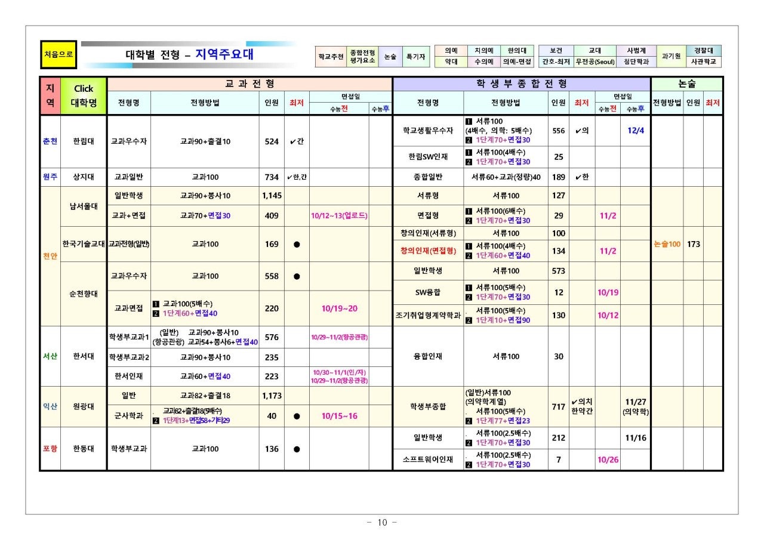Select the 의예 link
The height and width of the screenshot is (540, 764).
coord(451,51)
